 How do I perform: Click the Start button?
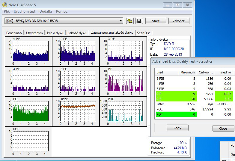[x=156, y=21]
